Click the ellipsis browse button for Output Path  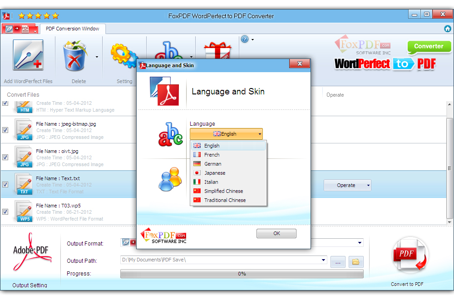pyautogui.click(x=338, y=262)
